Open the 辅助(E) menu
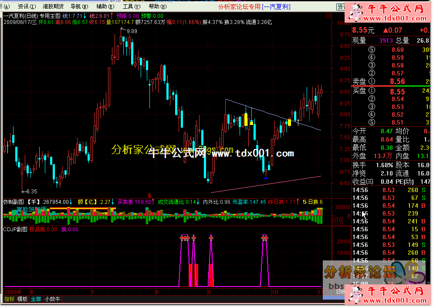The height and width of the screenshot is (307, 433). coord(105,7)
